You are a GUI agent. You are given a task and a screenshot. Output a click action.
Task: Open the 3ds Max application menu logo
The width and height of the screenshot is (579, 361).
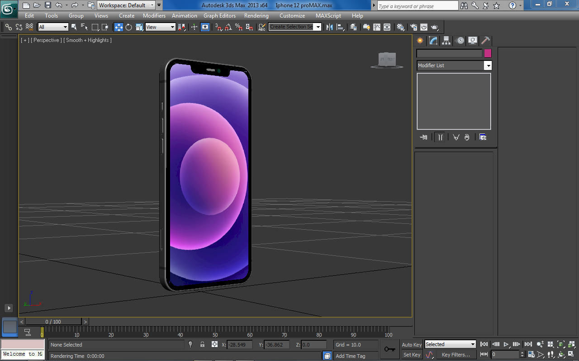pos(9,9)
